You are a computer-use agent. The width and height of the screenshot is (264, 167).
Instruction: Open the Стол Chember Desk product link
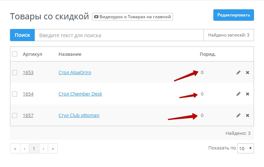(80, 94)
